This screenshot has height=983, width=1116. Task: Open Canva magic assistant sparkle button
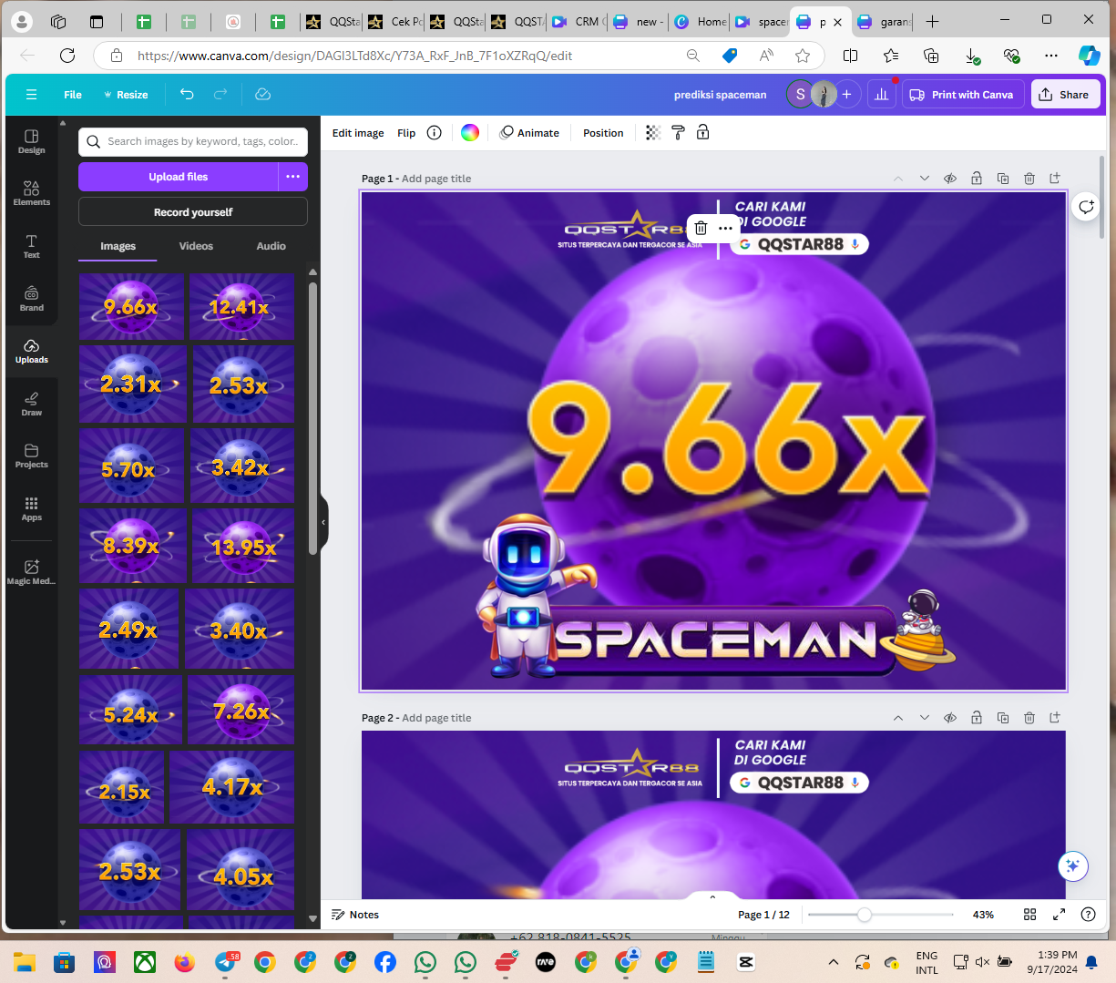tap(1073, 865)
